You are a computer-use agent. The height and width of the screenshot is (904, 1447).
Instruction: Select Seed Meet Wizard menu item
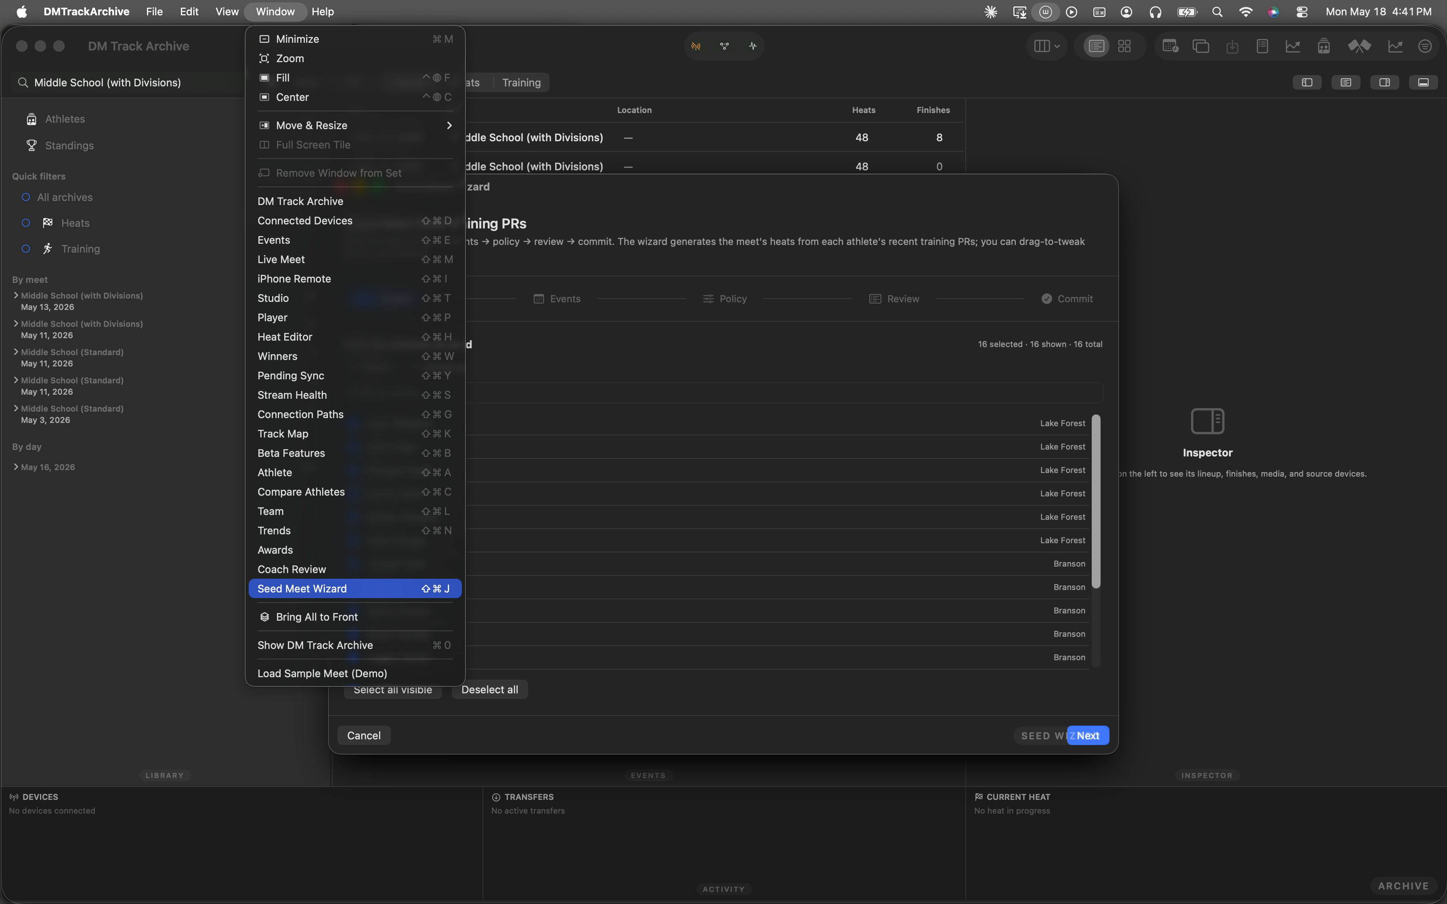pos(354,588)
